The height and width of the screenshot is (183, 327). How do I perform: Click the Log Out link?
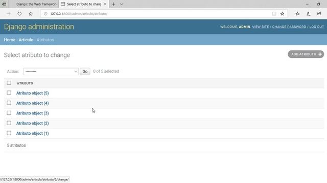(317, 27)
